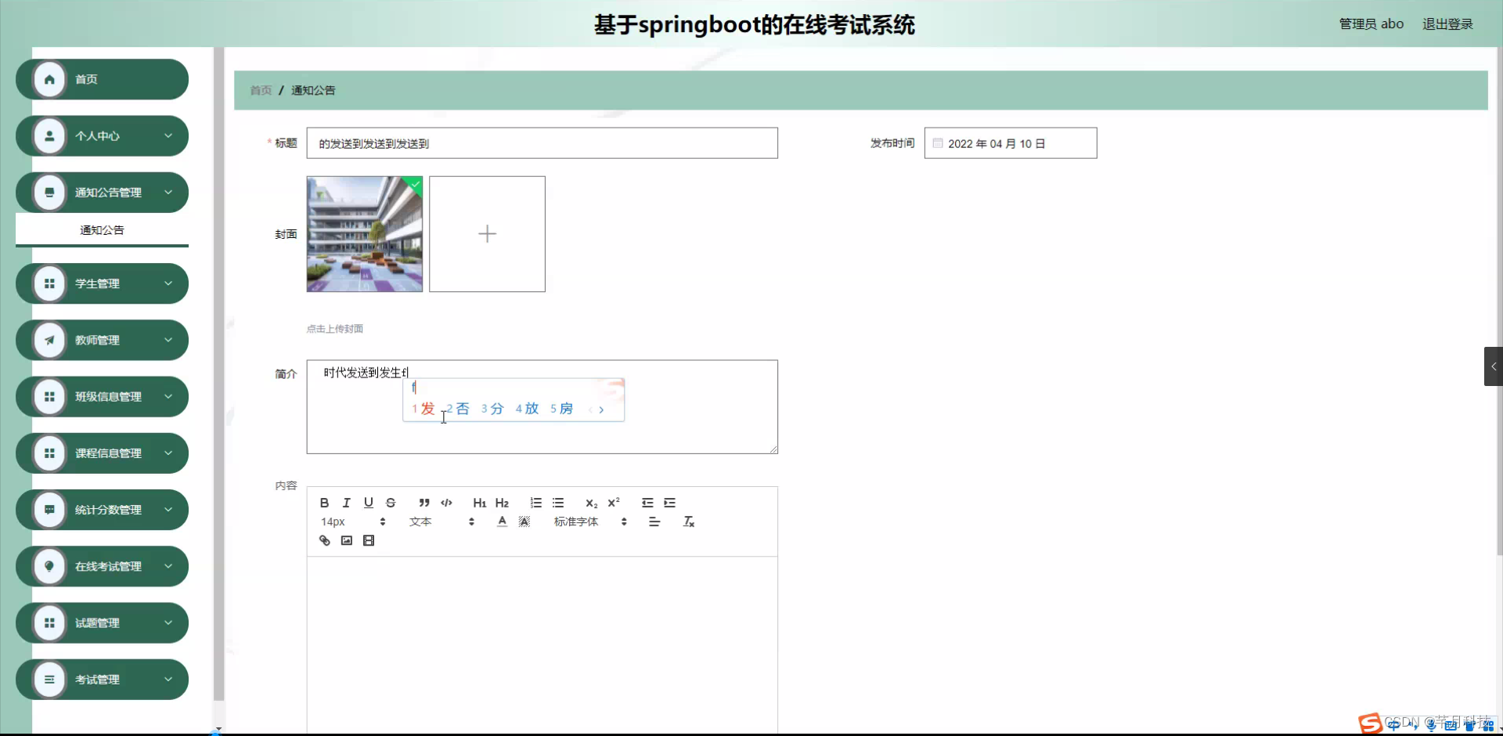The width and height of the screenshot is (1503, 736).
Task: Enable the ordered list
Action: (536, 503)
